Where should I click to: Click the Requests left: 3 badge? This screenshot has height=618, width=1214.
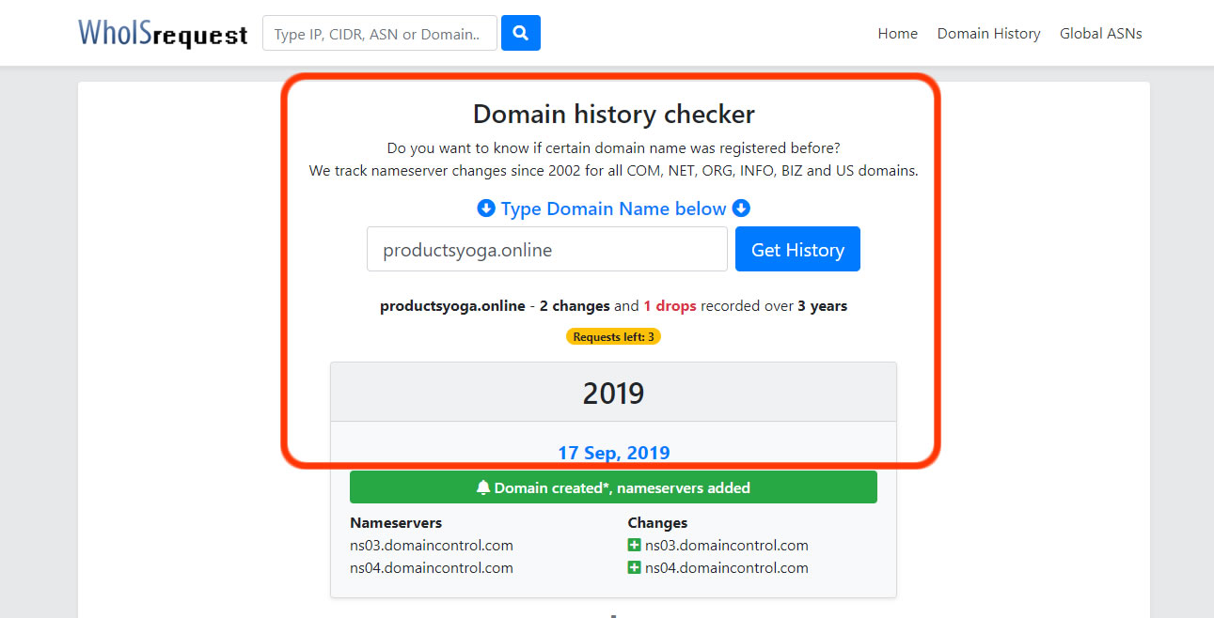613,336
